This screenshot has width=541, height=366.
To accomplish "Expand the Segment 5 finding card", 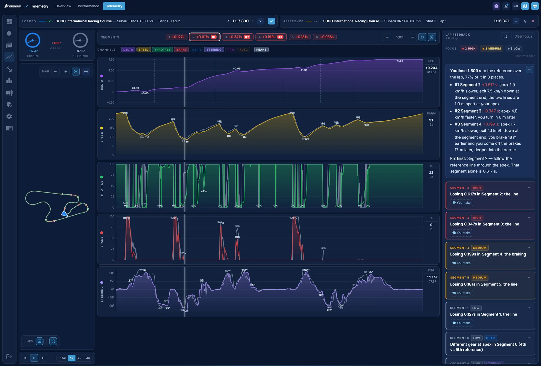I will 529,277.
